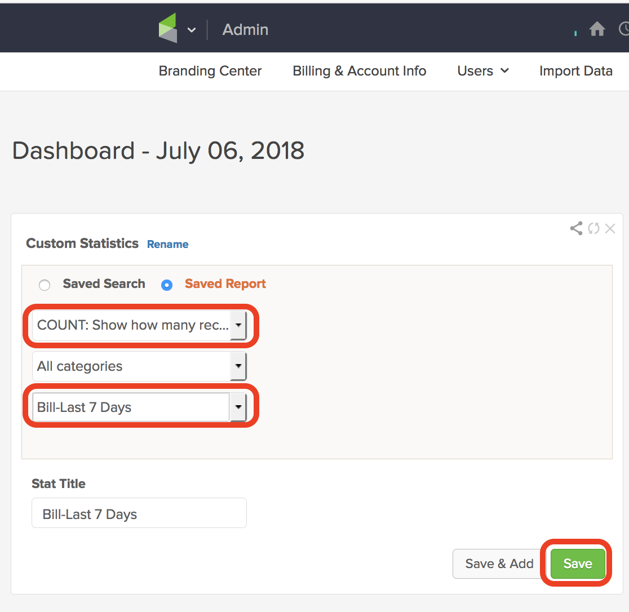629x612 pixels.
Task: Select the Saved Report radio button
Action: tap(167, 285)
